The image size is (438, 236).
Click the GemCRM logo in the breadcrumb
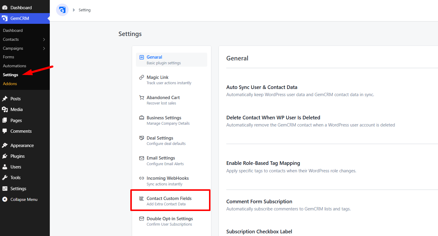[62, 10]
